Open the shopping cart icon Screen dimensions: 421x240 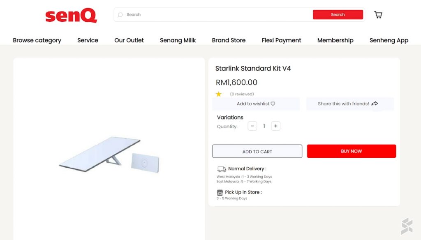click(378, 15)
